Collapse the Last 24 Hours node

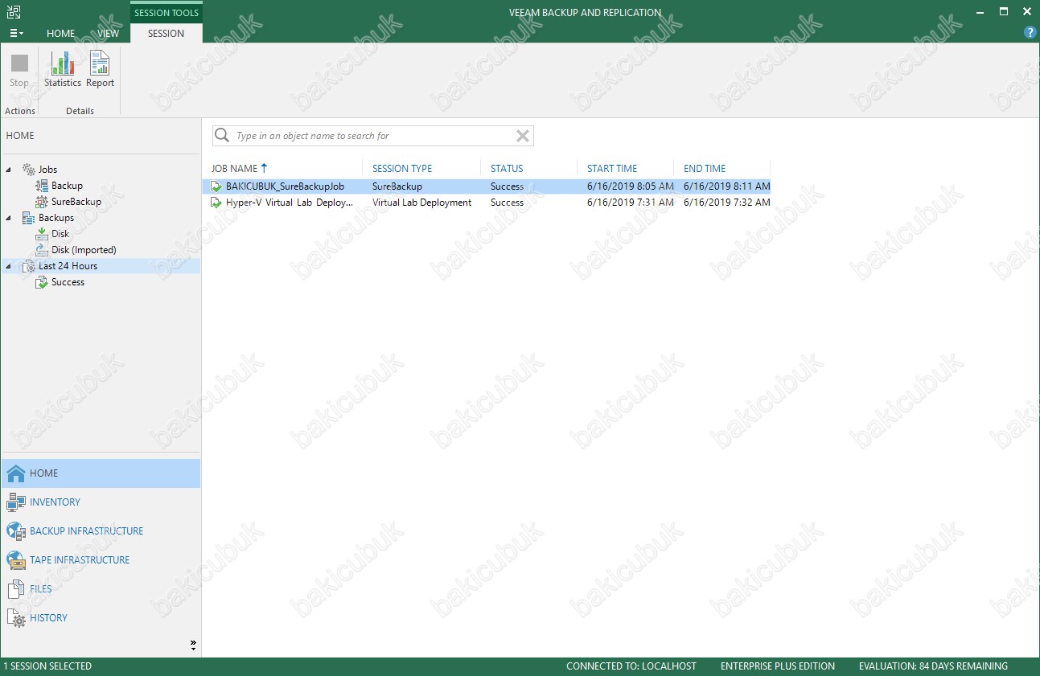coord(9,266)
